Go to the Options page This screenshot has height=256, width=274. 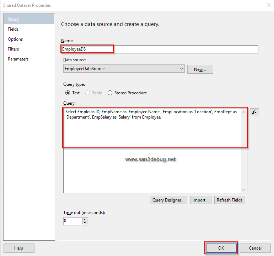pyautogui.click(x=15, y=39)
